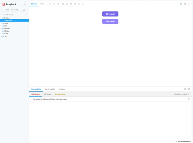The width and height of the screenshot is (193, 143).
Task: Show the 0 Incomplete results
Action: 60,94
